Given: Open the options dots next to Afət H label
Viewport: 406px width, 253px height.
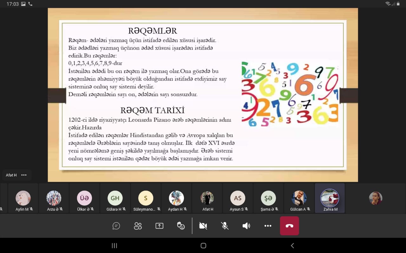Looking at the screenshot, I should pyautogui.click(x=24, y=175).
